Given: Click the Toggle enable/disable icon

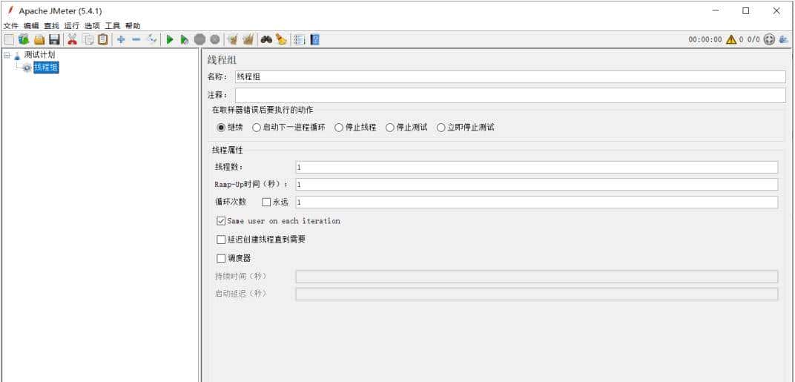Looking at the screenshot, I should (x=151, y=39).
